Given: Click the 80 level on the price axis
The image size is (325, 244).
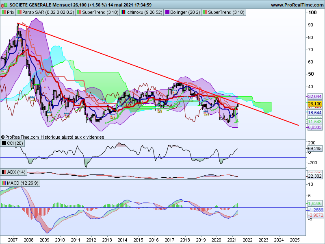Looking at the screenshot, I should click(x=310, y=37).
